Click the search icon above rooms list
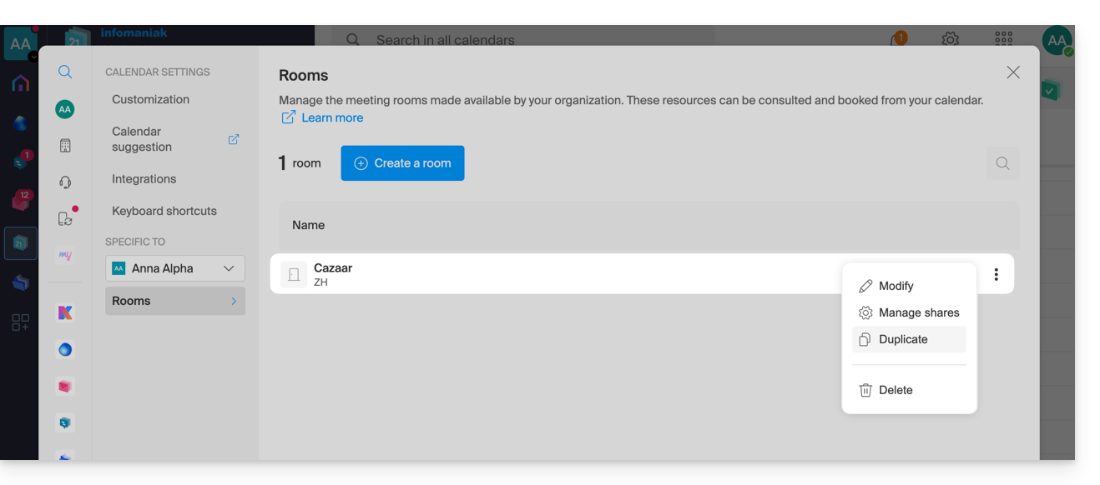This screenshot has height=485, width=1100. [1002, 163]
